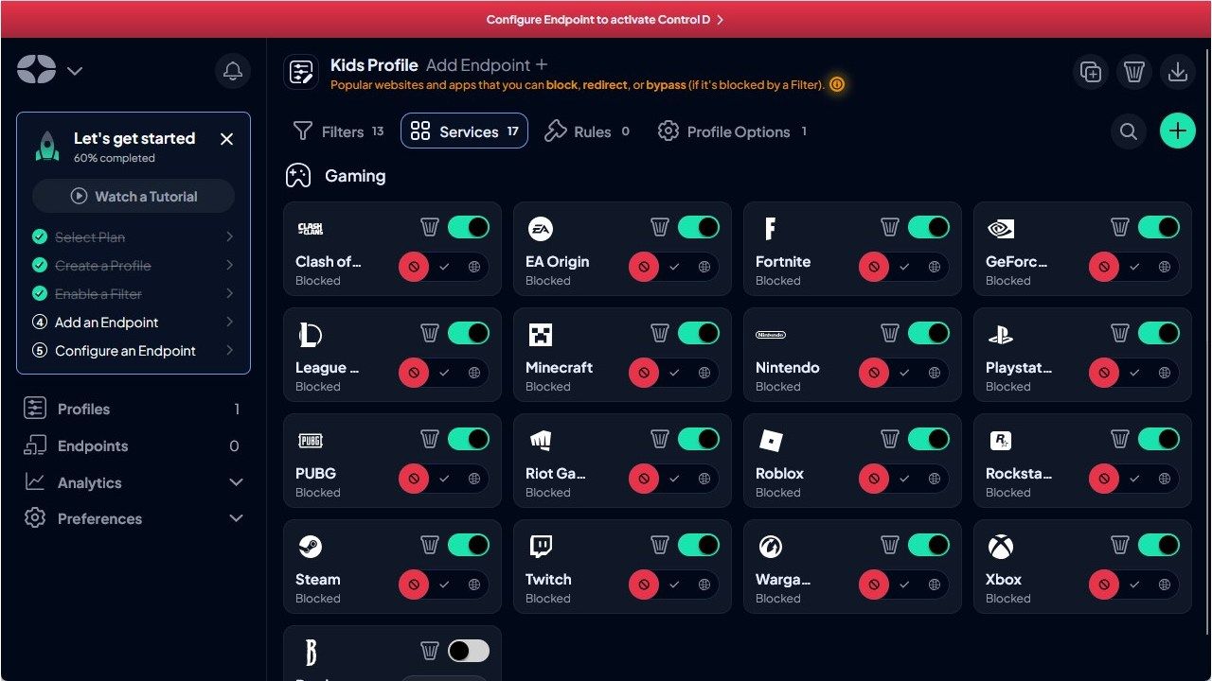Screen dimensions: 1212x681
Task: Close the Let's get started panel
Action: tap(226, 139)
